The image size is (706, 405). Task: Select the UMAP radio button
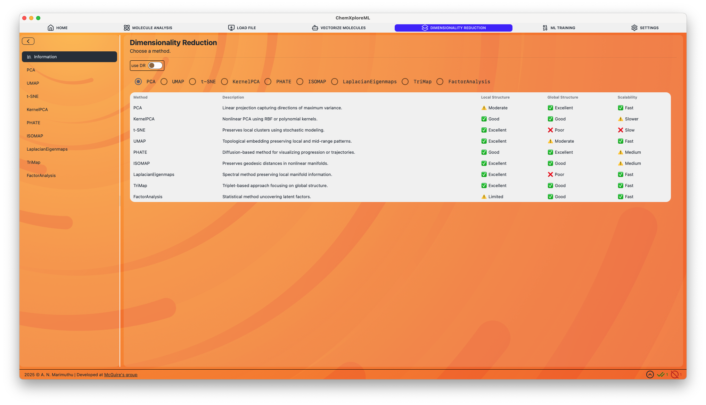(164, 82)
